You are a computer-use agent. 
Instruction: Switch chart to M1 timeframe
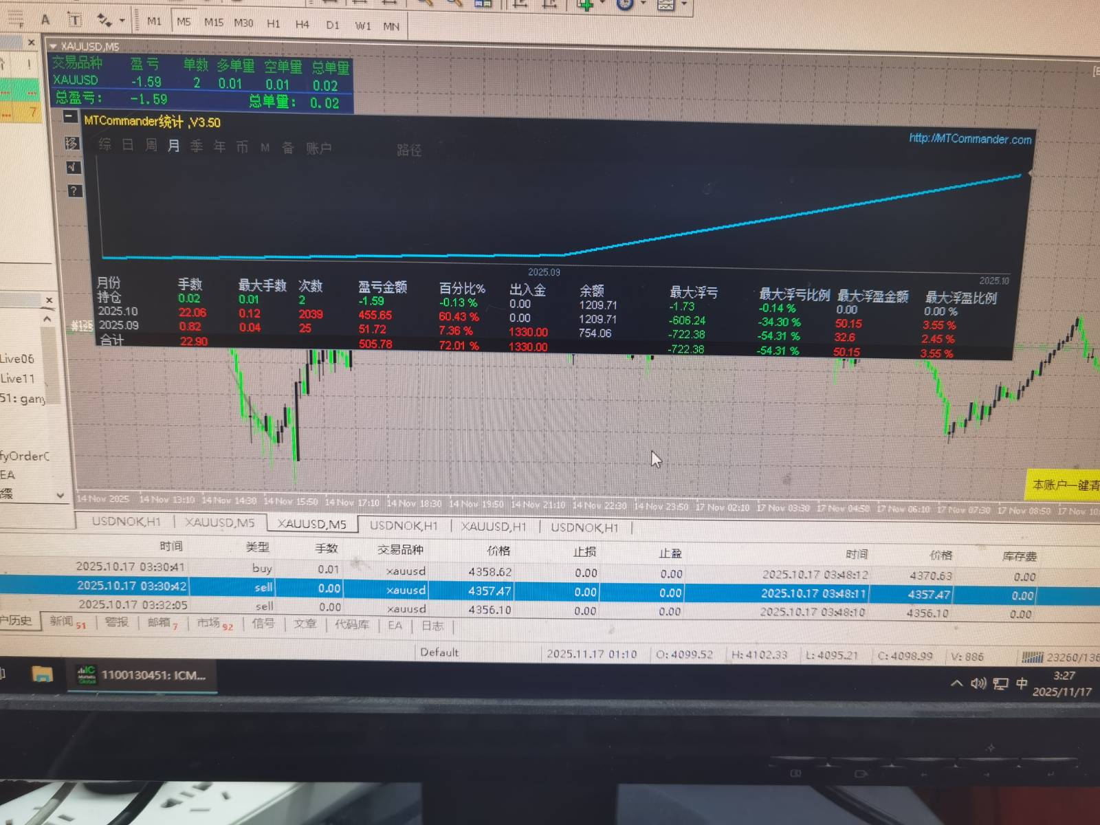[x=154, y=21]
